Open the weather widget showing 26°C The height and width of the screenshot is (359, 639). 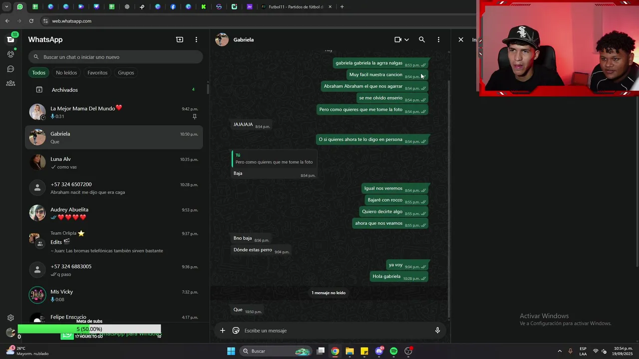27,351
